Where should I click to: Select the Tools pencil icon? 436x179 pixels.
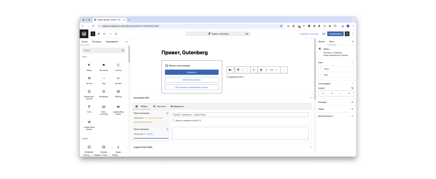point(99,34)
